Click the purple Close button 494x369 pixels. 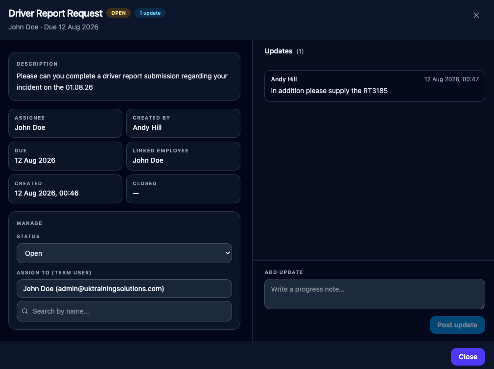pos(468,357)
